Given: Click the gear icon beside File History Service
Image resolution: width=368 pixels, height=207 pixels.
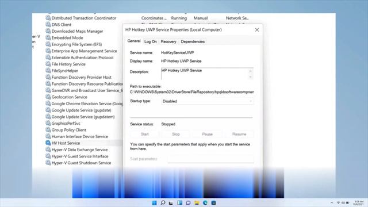Looking at the screenshot, I should coord(48,64).
